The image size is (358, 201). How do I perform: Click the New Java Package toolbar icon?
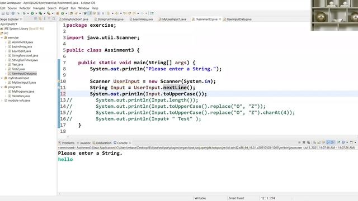pos(58,13)
